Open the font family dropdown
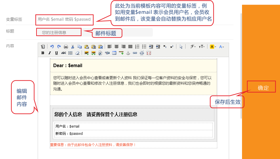The width and height of the screenshot is (280, 159). pos(193,47)
